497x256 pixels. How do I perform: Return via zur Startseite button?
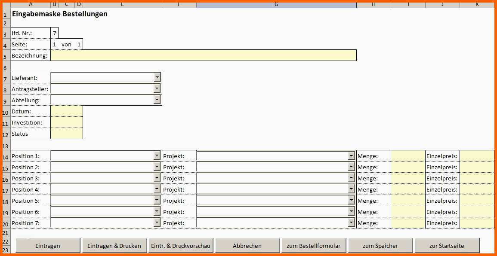(x=447, y=246)
